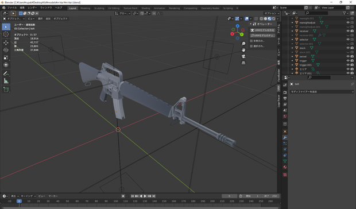
Task: Set selection mode to new selection icon
Action: 21,13
